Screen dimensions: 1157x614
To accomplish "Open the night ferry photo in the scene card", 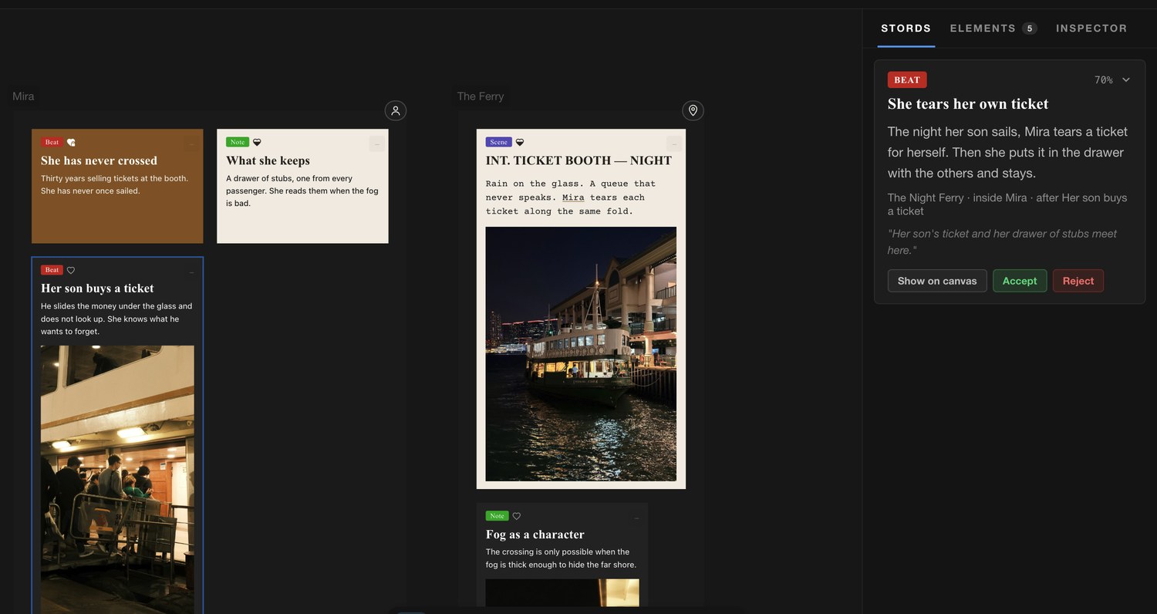I will pyautogui.click(x=581, y=354).
